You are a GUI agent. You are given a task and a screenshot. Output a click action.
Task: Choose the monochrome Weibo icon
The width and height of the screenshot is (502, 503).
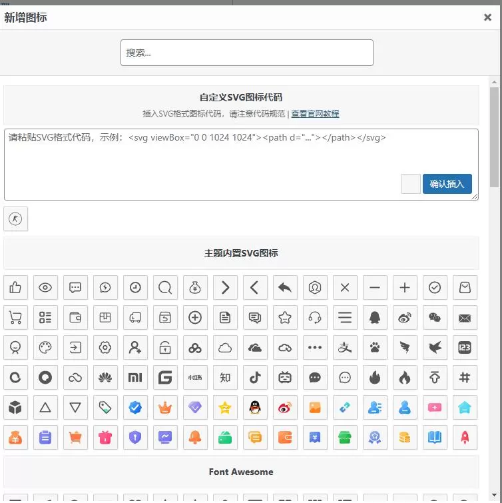pyautogui.click(x=405, y=318)
